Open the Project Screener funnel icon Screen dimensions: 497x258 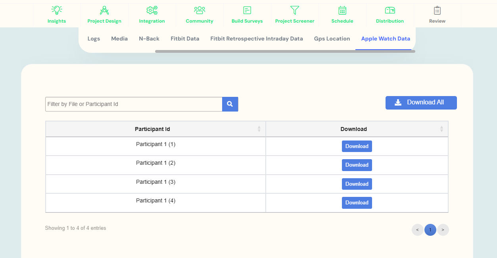pos(295,10)
